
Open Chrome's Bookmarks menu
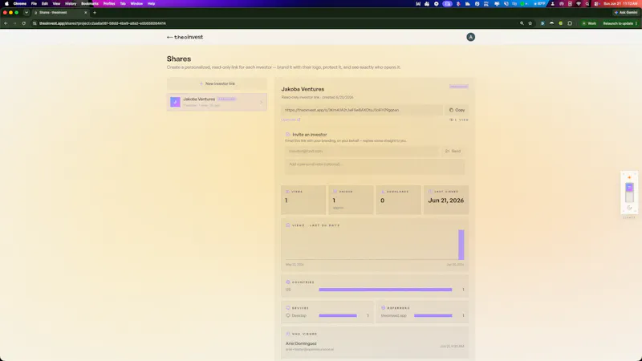90,4
